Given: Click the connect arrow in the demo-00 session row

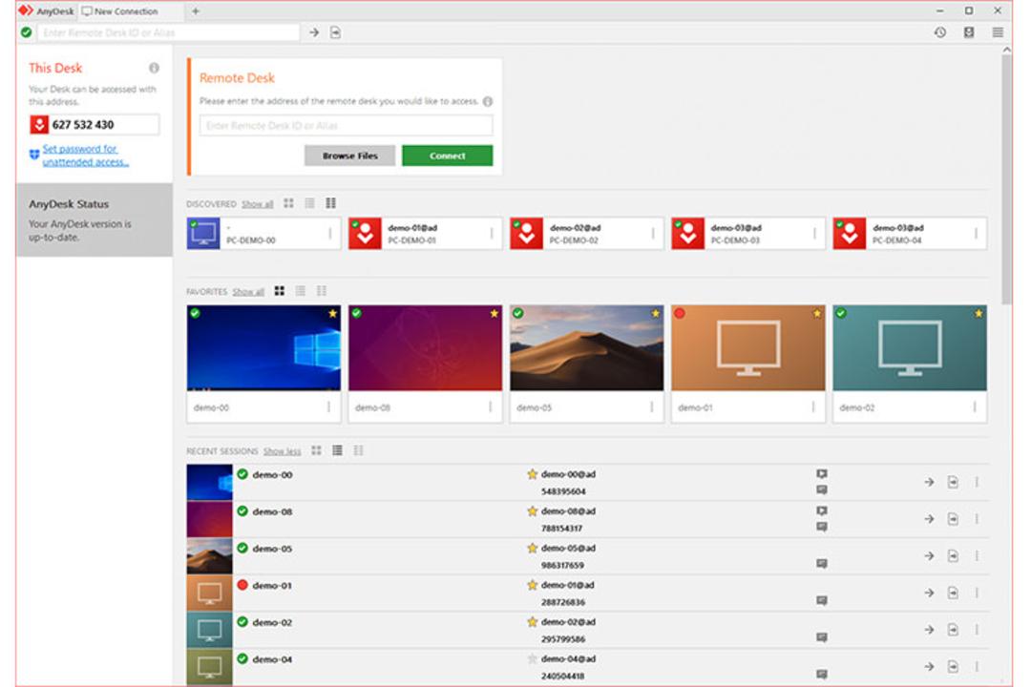Looking at the screenshot, I should 929,482.
